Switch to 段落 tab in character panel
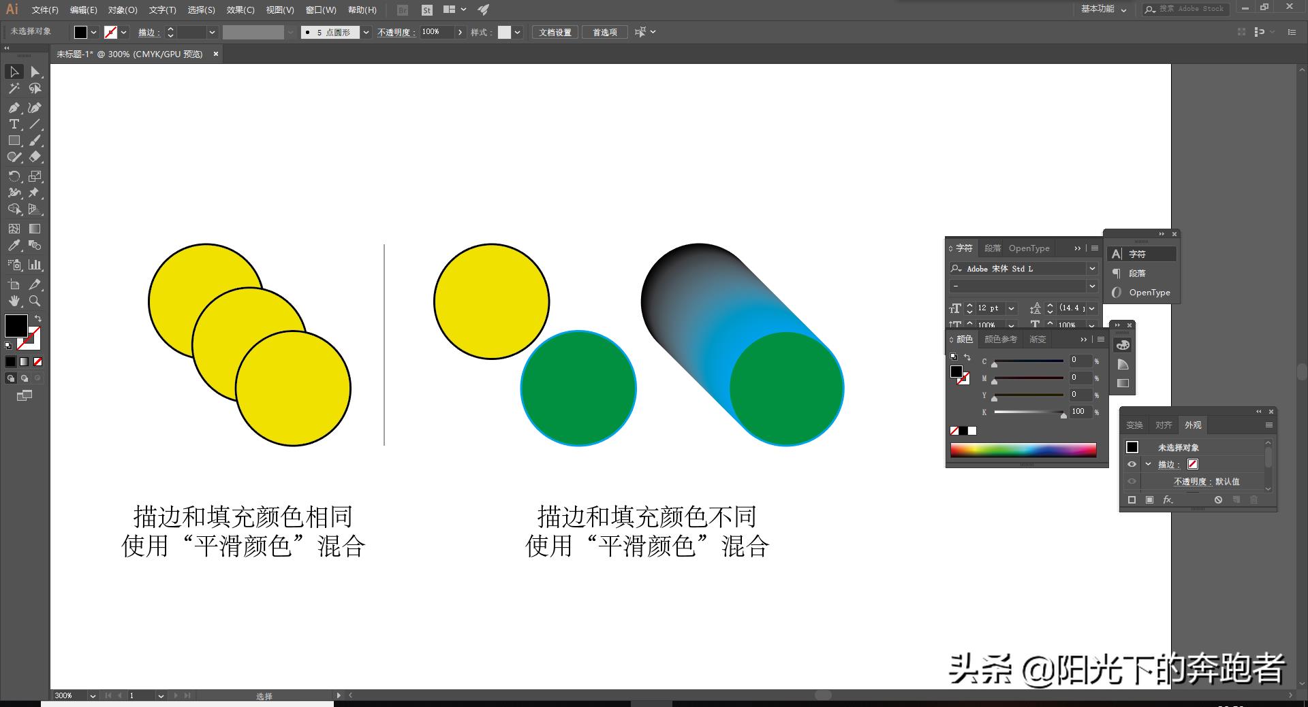 [x=993, y=248]
